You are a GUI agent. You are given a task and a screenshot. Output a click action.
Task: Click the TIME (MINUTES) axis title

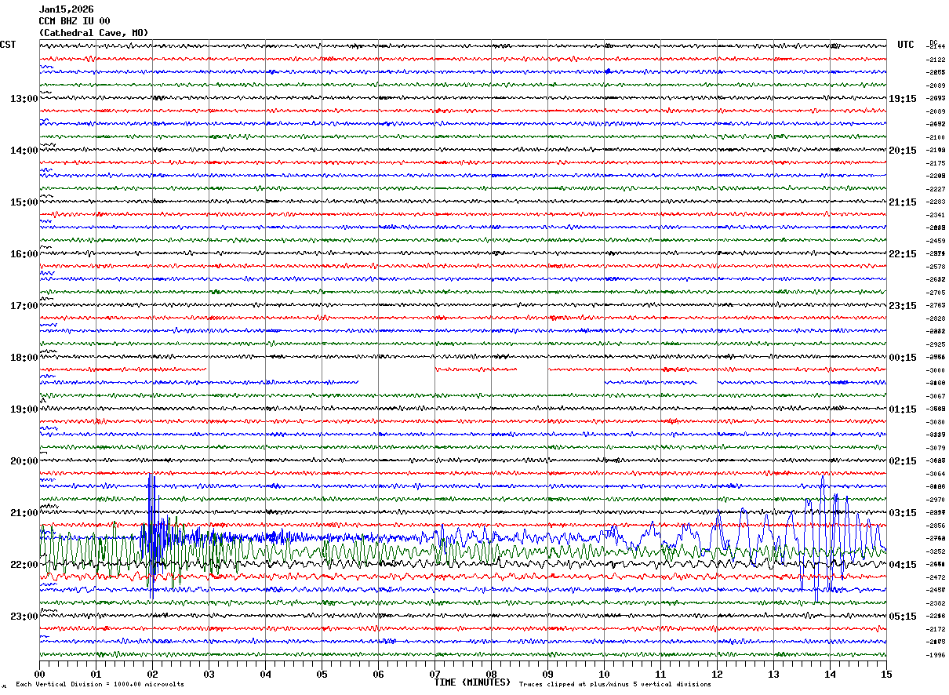tap(471, 682)
